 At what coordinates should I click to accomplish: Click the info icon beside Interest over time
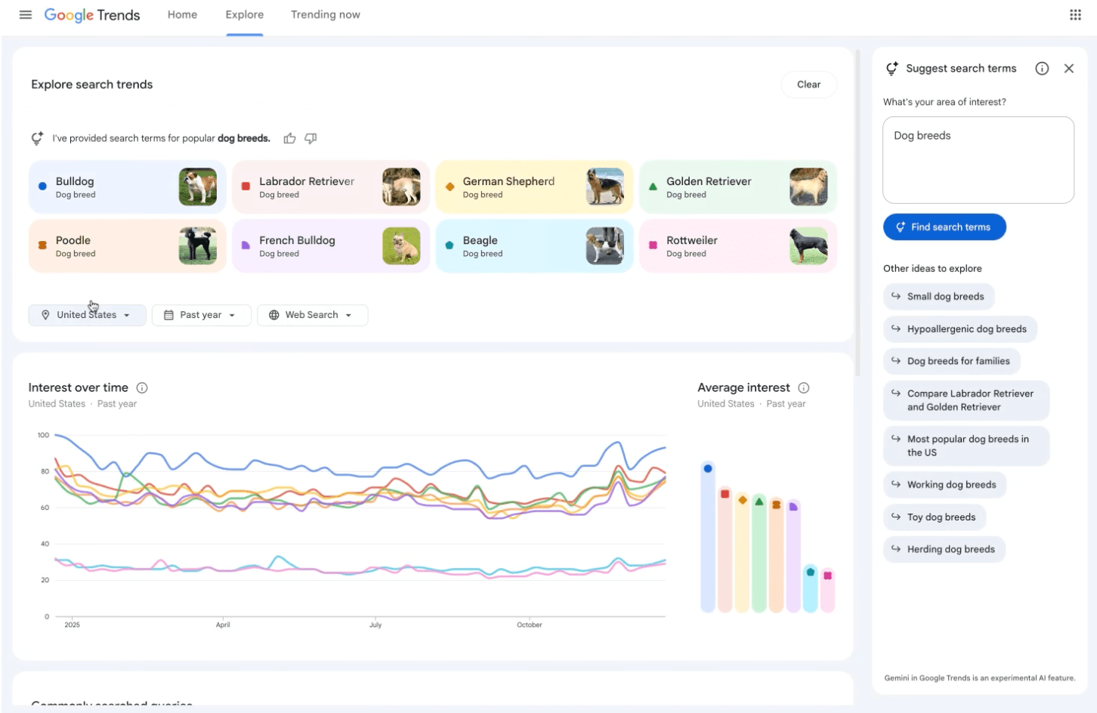[142, 387]
